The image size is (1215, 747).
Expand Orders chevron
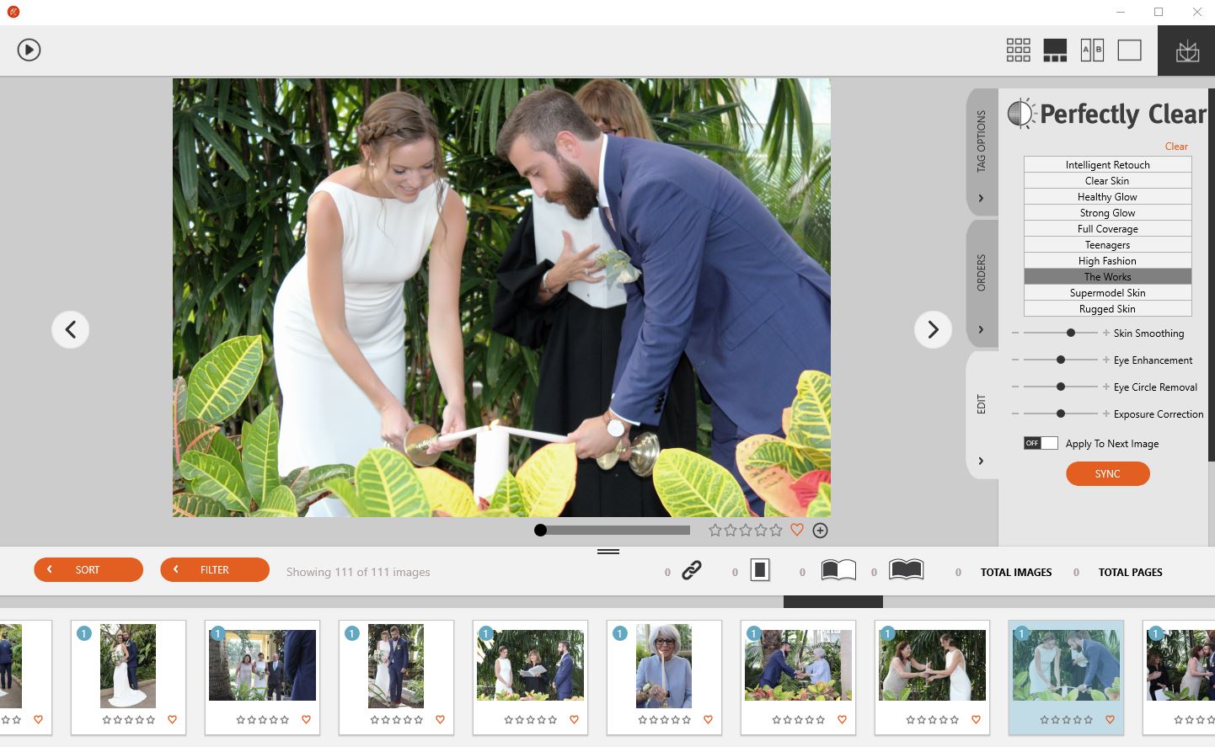[x=981, y=329]
